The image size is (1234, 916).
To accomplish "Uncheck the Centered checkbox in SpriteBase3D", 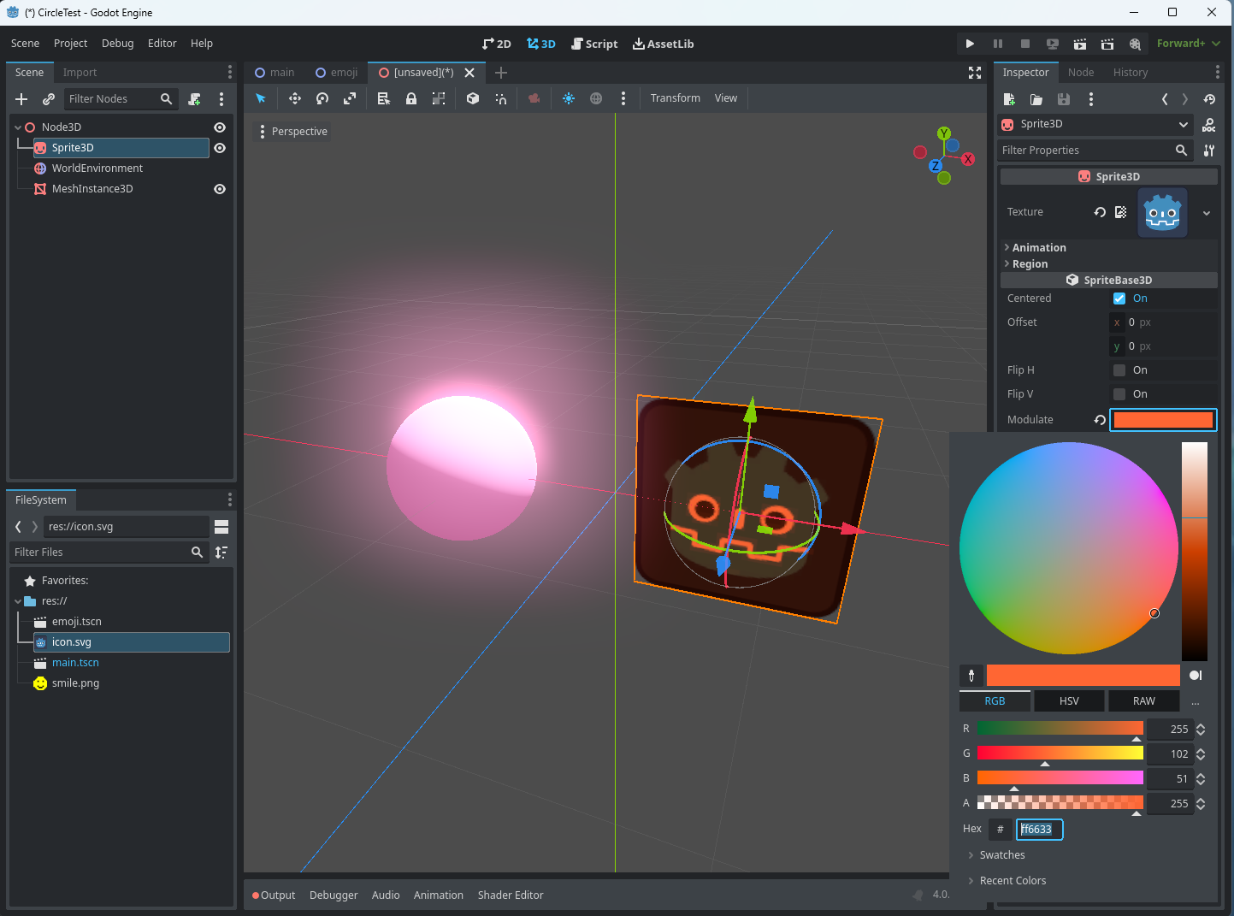I will [1119, 298].
